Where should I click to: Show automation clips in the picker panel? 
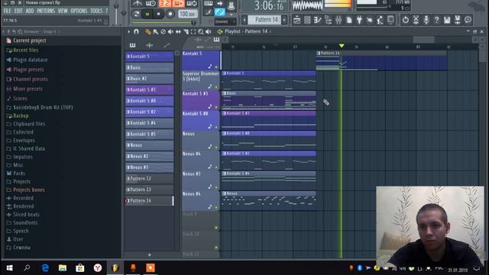click(167, 46)
